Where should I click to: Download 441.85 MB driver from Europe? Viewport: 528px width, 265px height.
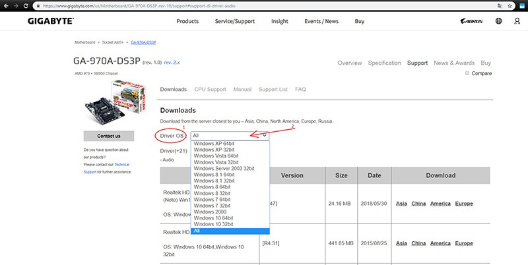point(464,243)
